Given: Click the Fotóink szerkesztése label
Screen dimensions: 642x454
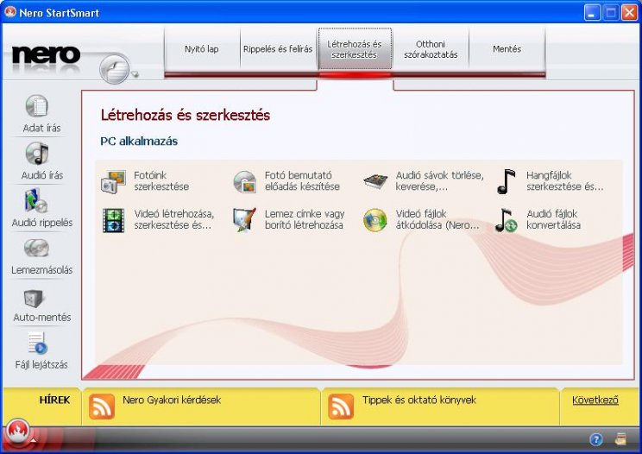Looking at the screenshot, I should 161,181.
